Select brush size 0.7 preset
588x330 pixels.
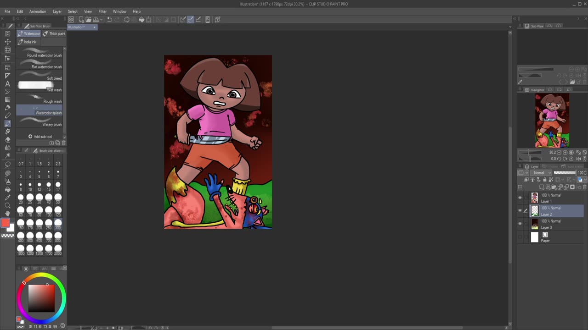(x=21, y=161)
